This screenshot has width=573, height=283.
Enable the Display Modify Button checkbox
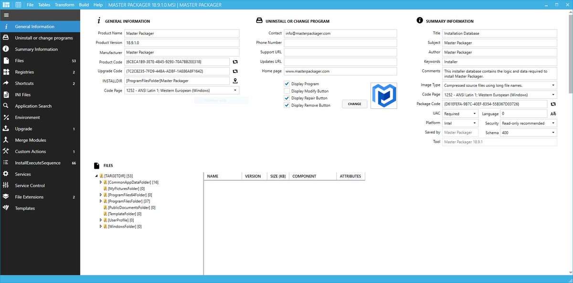click(x=287, y=91)
